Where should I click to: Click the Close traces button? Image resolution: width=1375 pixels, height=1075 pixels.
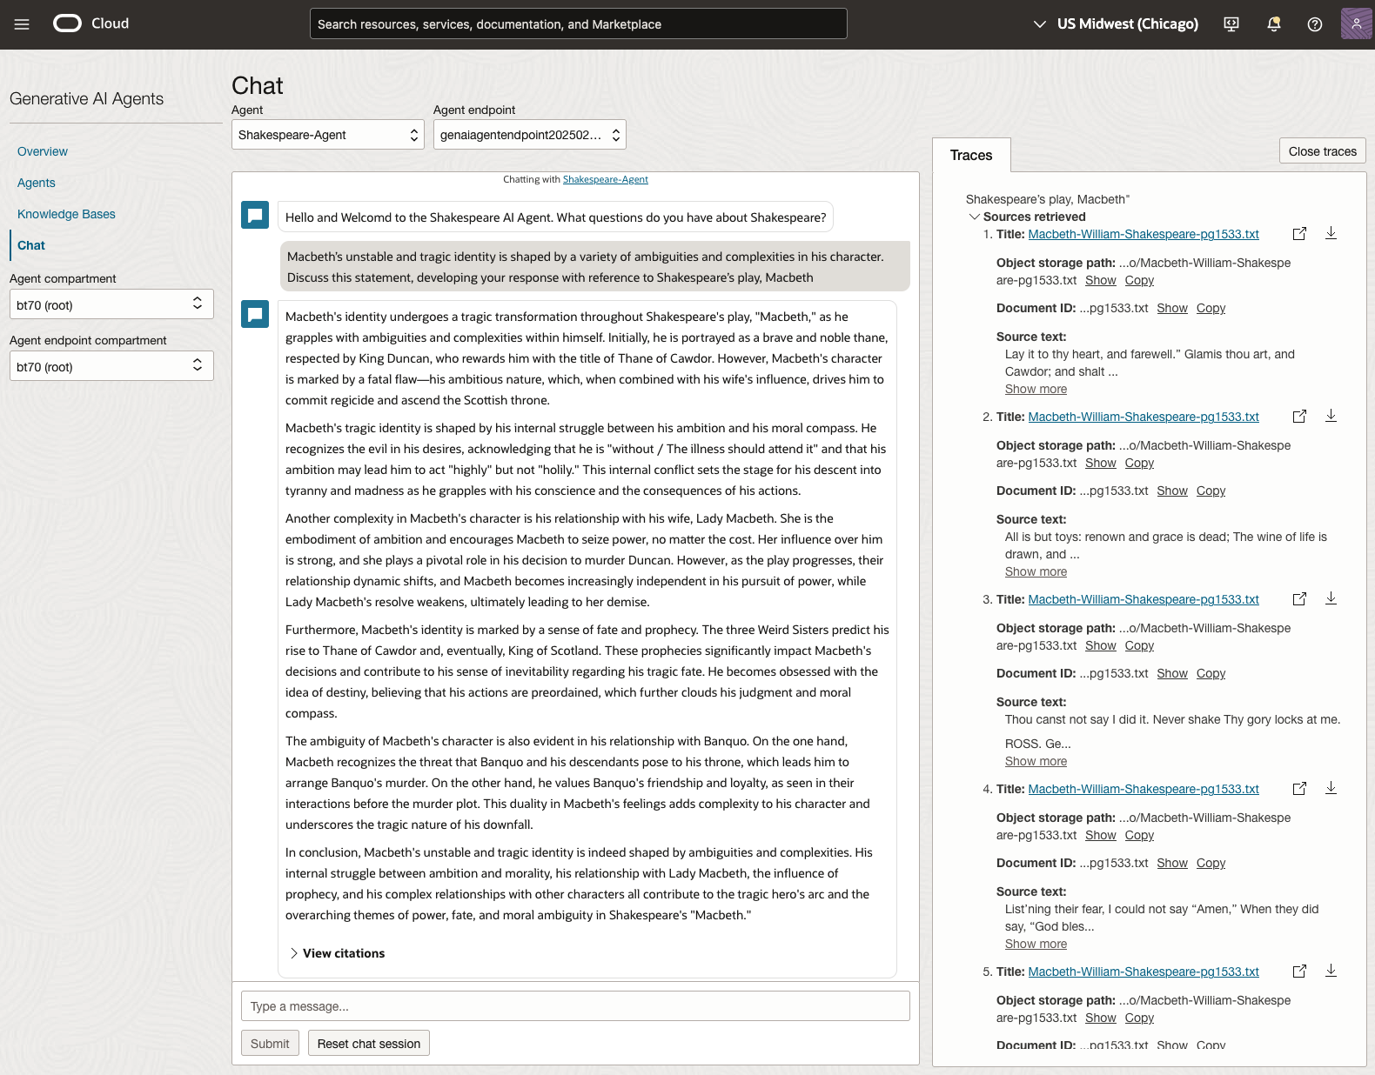coord(1322,151)
